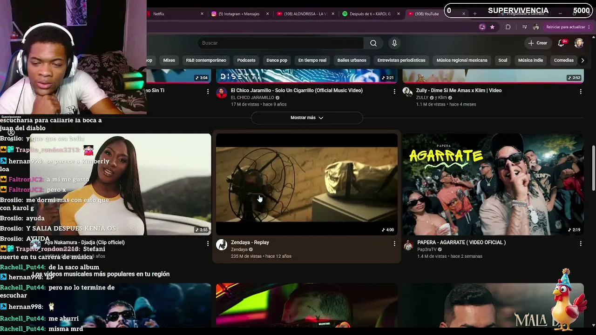Viewport: 596px width, 335px height.
Task: Close the ALONDRISSA browser tab
Action: (x=333, y=14)
